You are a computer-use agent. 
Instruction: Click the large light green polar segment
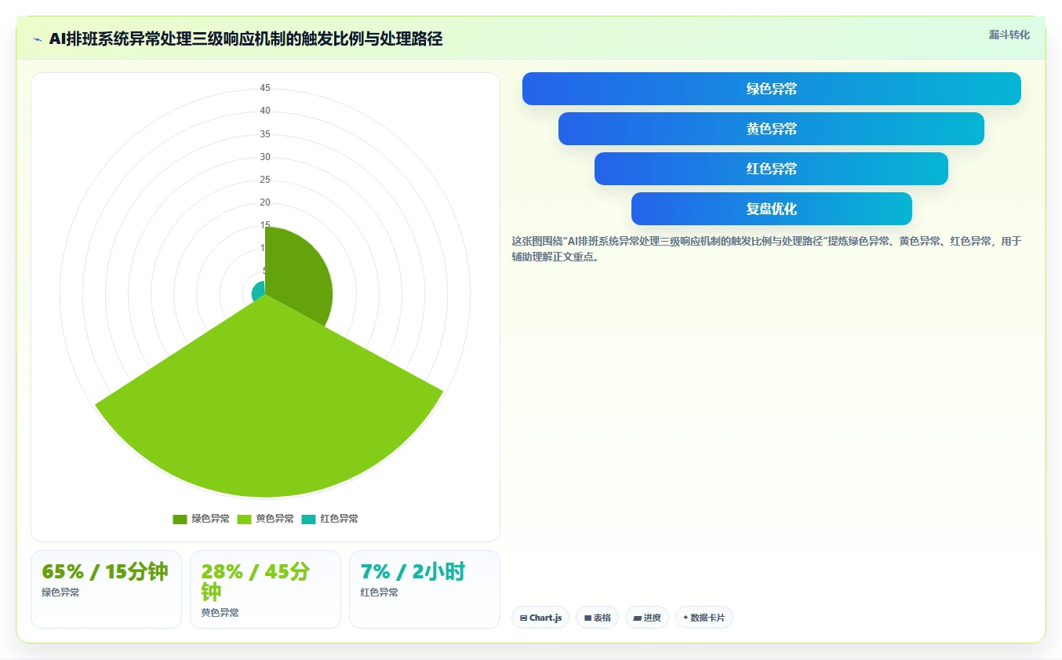pos(267,408)
